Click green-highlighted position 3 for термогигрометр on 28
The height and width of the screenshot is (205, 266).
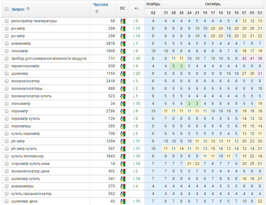click(x=173, y=66)
